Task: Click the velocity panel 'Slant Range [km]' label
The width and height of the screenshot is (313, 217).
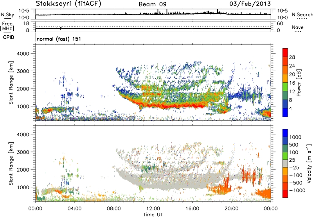Action: 11,163
